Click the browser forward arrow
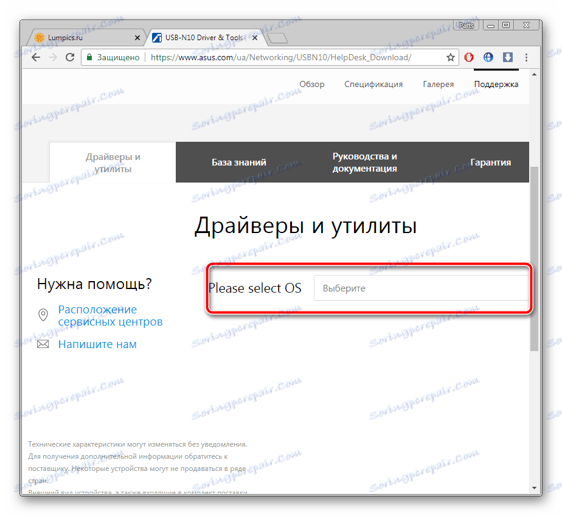This screenshot has width=562, height=516. [53, 57]
